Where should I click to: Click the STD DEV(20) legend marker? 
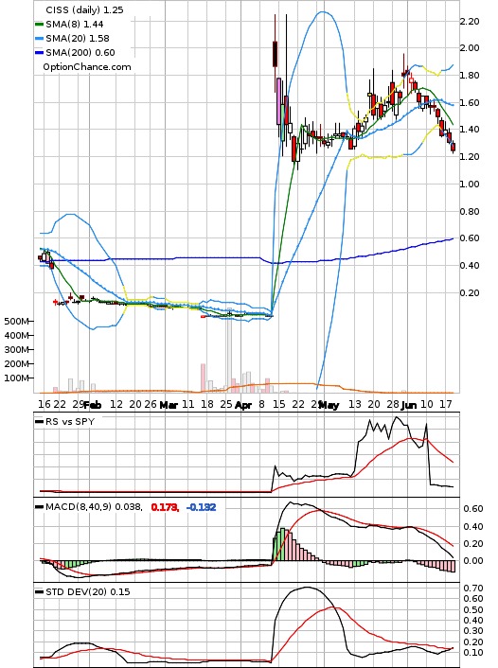point(39,591)
